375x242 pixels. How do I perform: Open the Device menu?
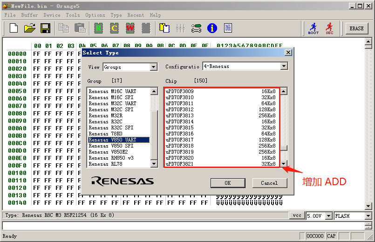click(52, 15)
